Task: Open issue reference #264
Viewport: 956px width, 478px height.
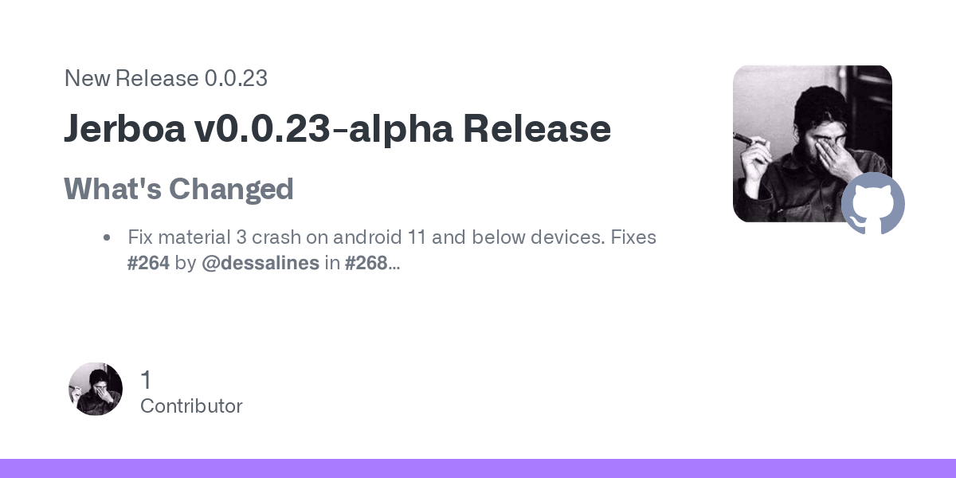Action: point(148,263)
